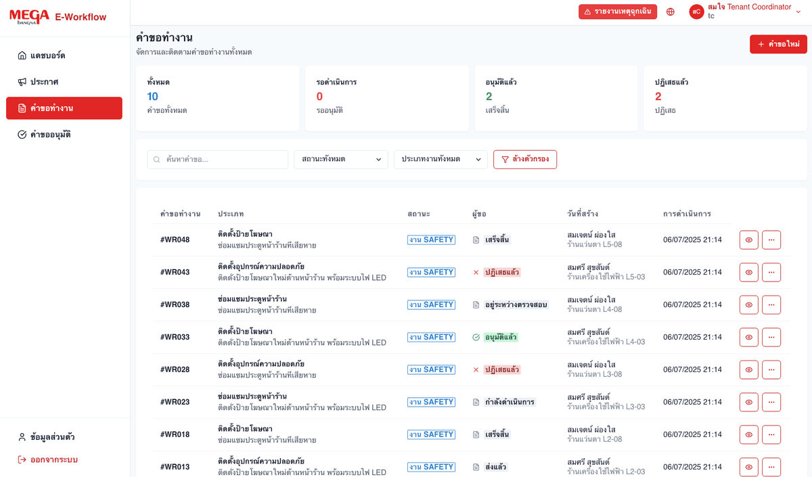This screenshot has width=812, height=477.
Task: Click the three-dot icon on row #WR013
Action: click(771, 467)
